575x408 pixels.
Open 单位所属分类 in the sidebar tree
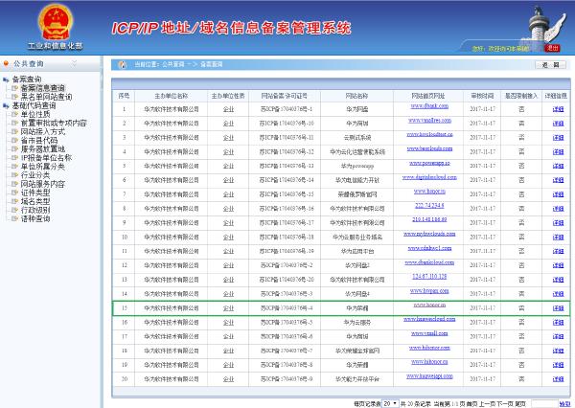point(42,167)
